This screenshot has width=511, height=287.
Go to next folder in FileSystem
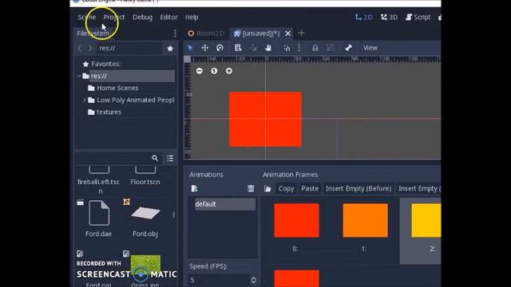90,48
